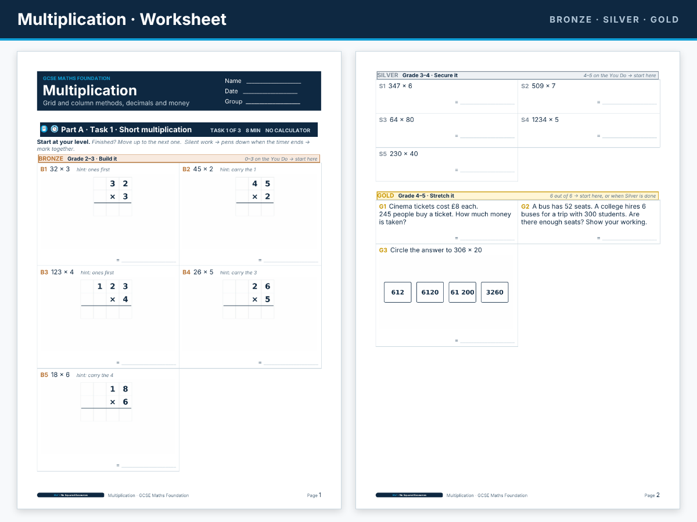697x522 pixels.
Task: Select the "Grade 4–5 · Stretch it" band
Action: [518, 196]
